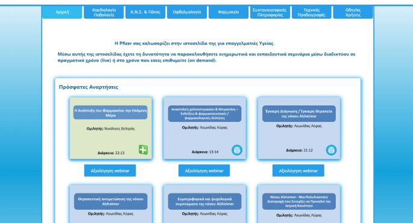Image resolution: width=413 pixels, height=223 pixels.
Task: Open the Κ.Ν.Σ. & Πόνος tab
Action: 145,12
